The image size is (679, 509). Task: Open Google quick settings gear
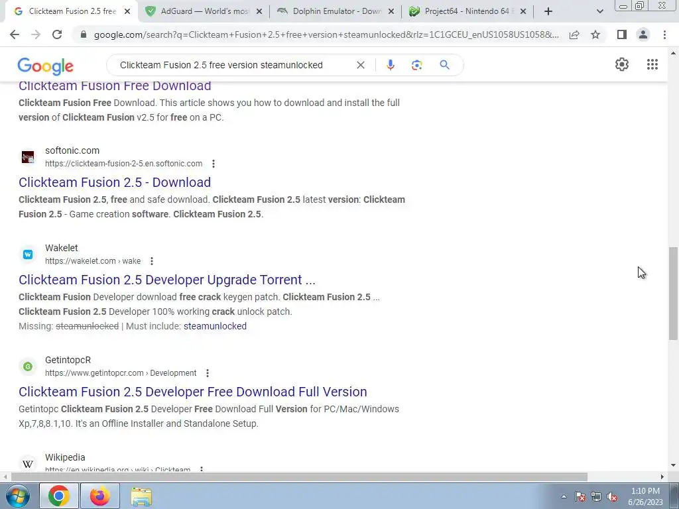tap(622, 64)
